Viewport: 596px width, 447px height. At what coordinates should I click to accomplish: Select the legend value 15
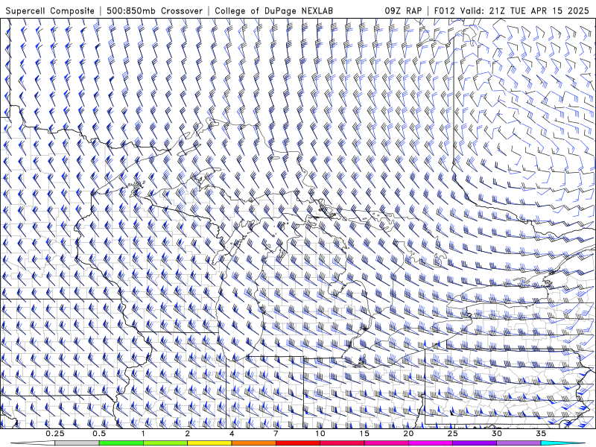(x=364, y=434)
